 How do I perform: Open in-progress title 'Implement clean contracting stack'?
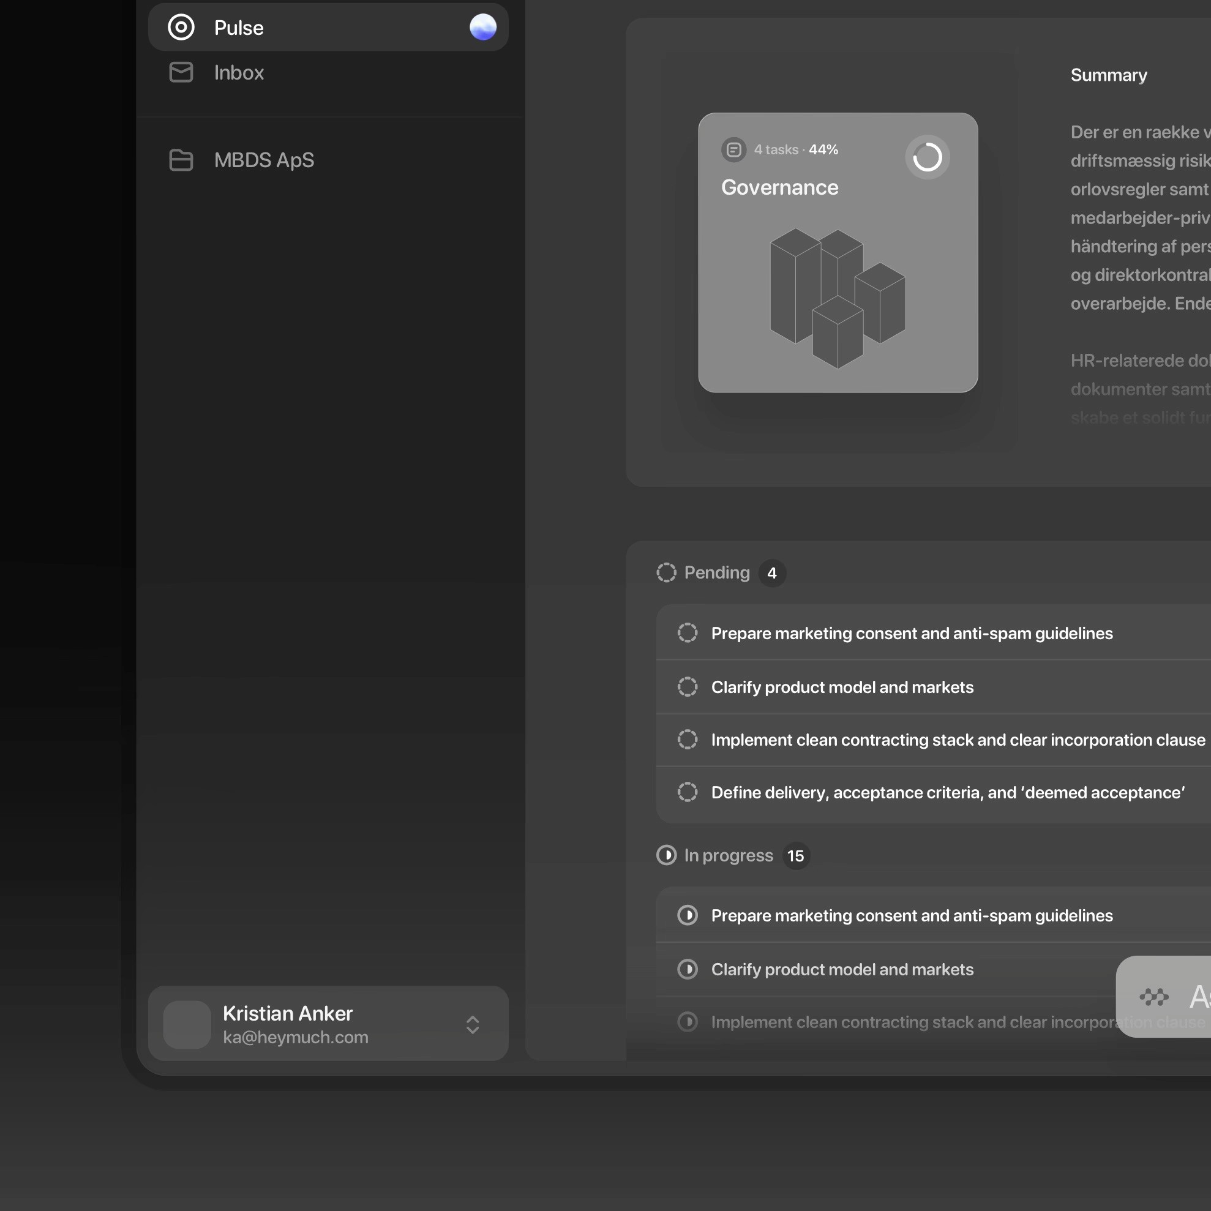point(913,1022)
